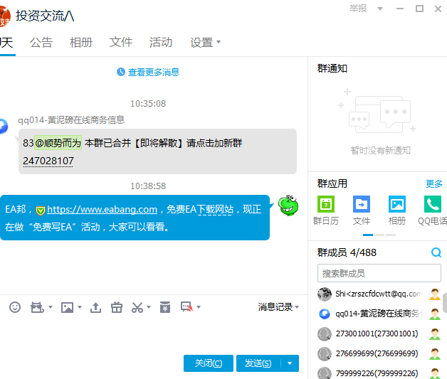Click the green shield icon before eabang link
The image size is (447, 379).
click(41, 210)
